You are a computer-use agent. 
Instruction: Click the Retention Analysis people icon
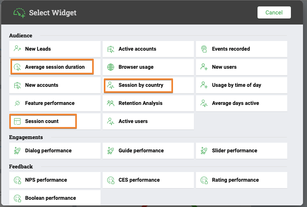[111, 103]
